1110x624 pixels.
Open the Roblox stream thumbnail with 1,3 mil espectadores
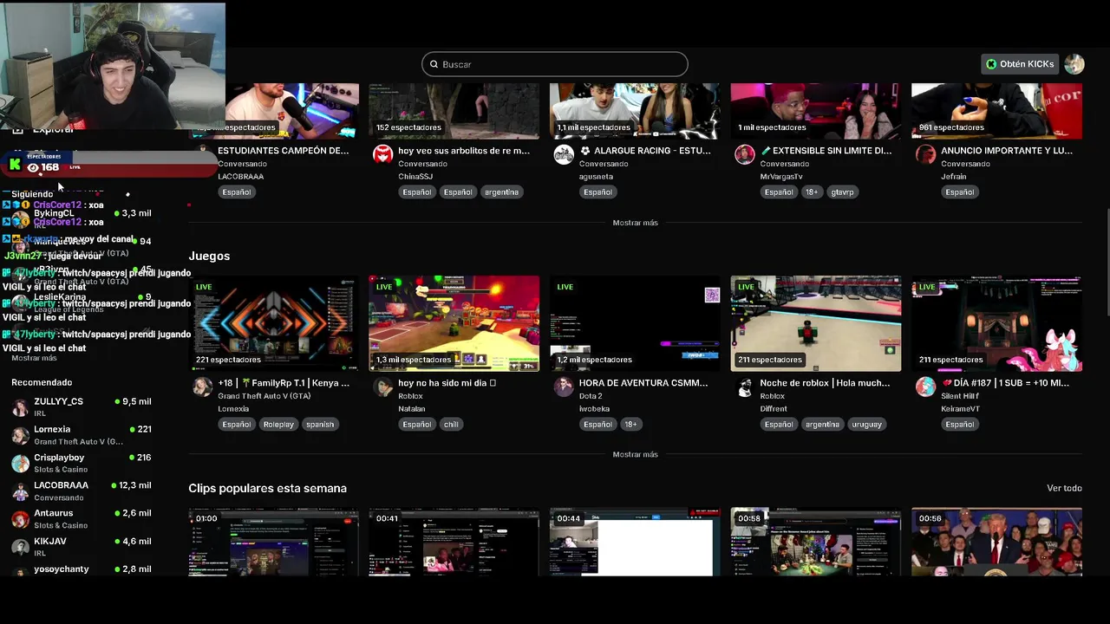pos(454,323)
